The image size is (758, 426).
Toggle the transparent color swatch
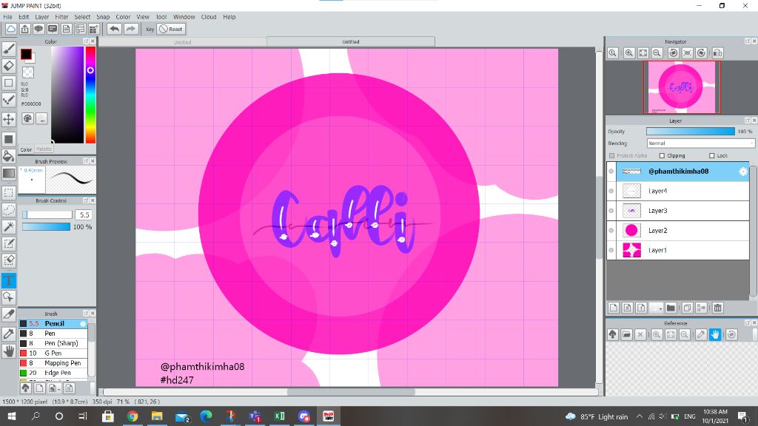pos(29,72)
